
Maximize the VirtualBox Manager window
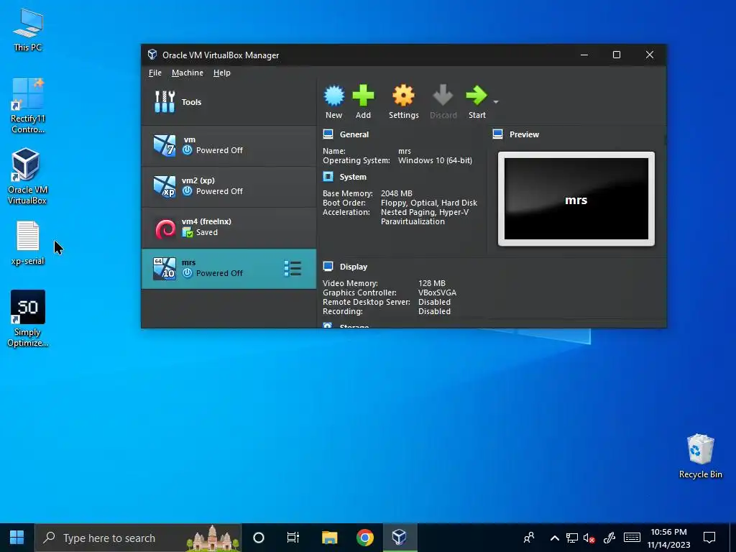616,55
